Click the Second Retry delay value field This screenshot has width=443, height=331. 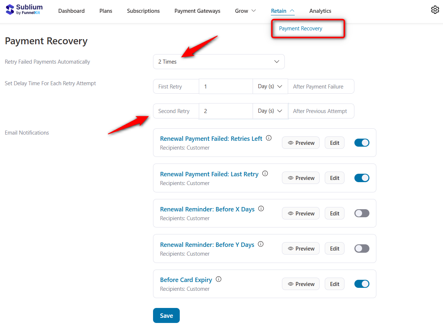click(226, 111)
